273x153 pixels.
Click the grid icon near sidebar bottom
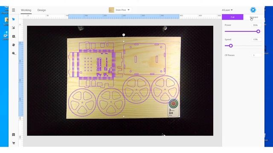[x=13, y=135]
